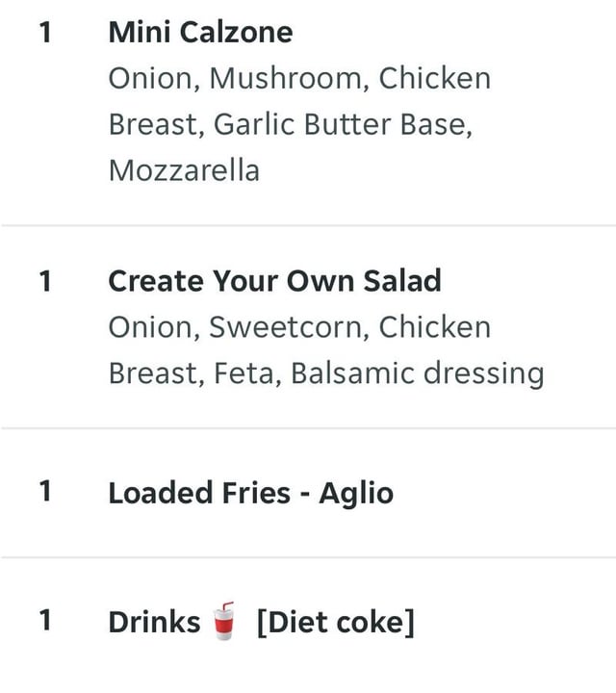Click the Onion, Sweetcorn, Chicken ingredients line
Screen dimensions: 616x693
299,327
